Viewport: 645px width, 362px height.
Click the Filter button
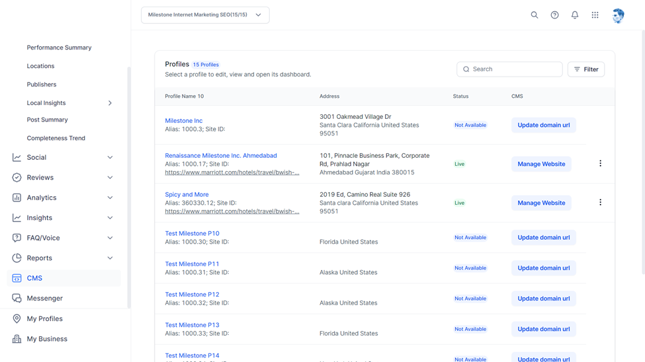pyautogui.click(x=586, y=69)
